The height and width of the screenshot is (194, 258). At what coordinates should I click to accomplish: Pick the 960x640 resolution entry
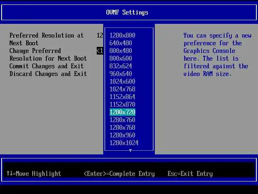[121, 74]
